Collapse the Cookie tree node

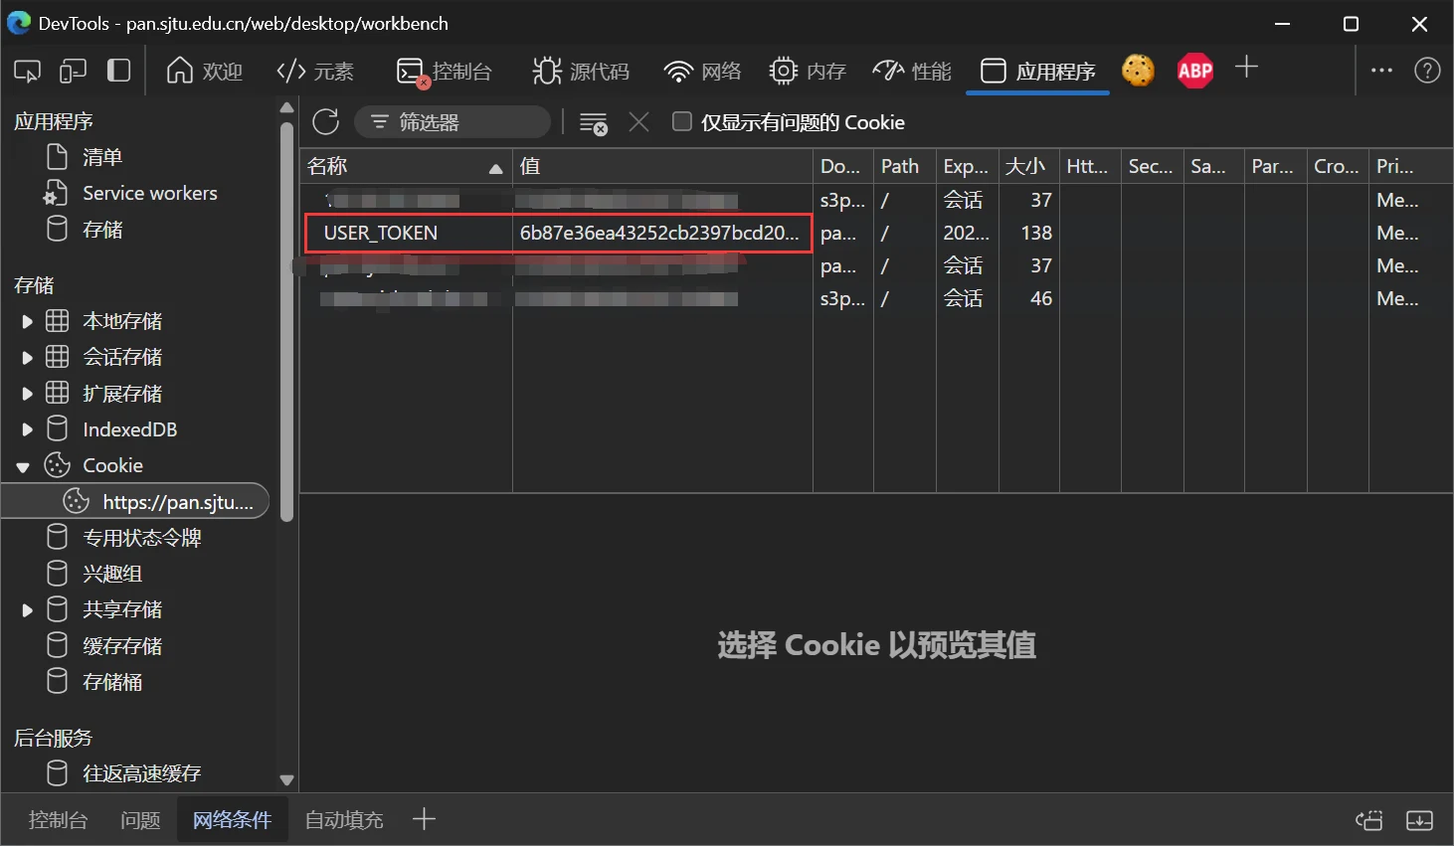click(x=24, y=466)
